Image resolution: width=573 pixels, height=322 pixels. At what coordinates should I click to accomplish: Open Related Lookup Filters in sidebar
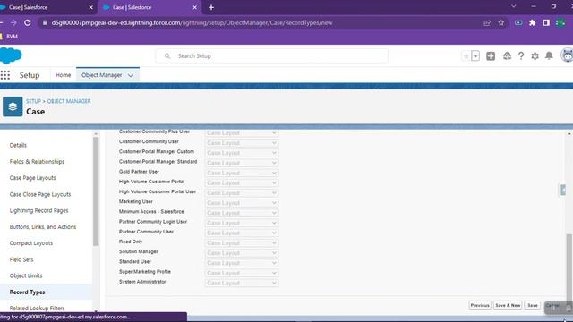point(37,308)
